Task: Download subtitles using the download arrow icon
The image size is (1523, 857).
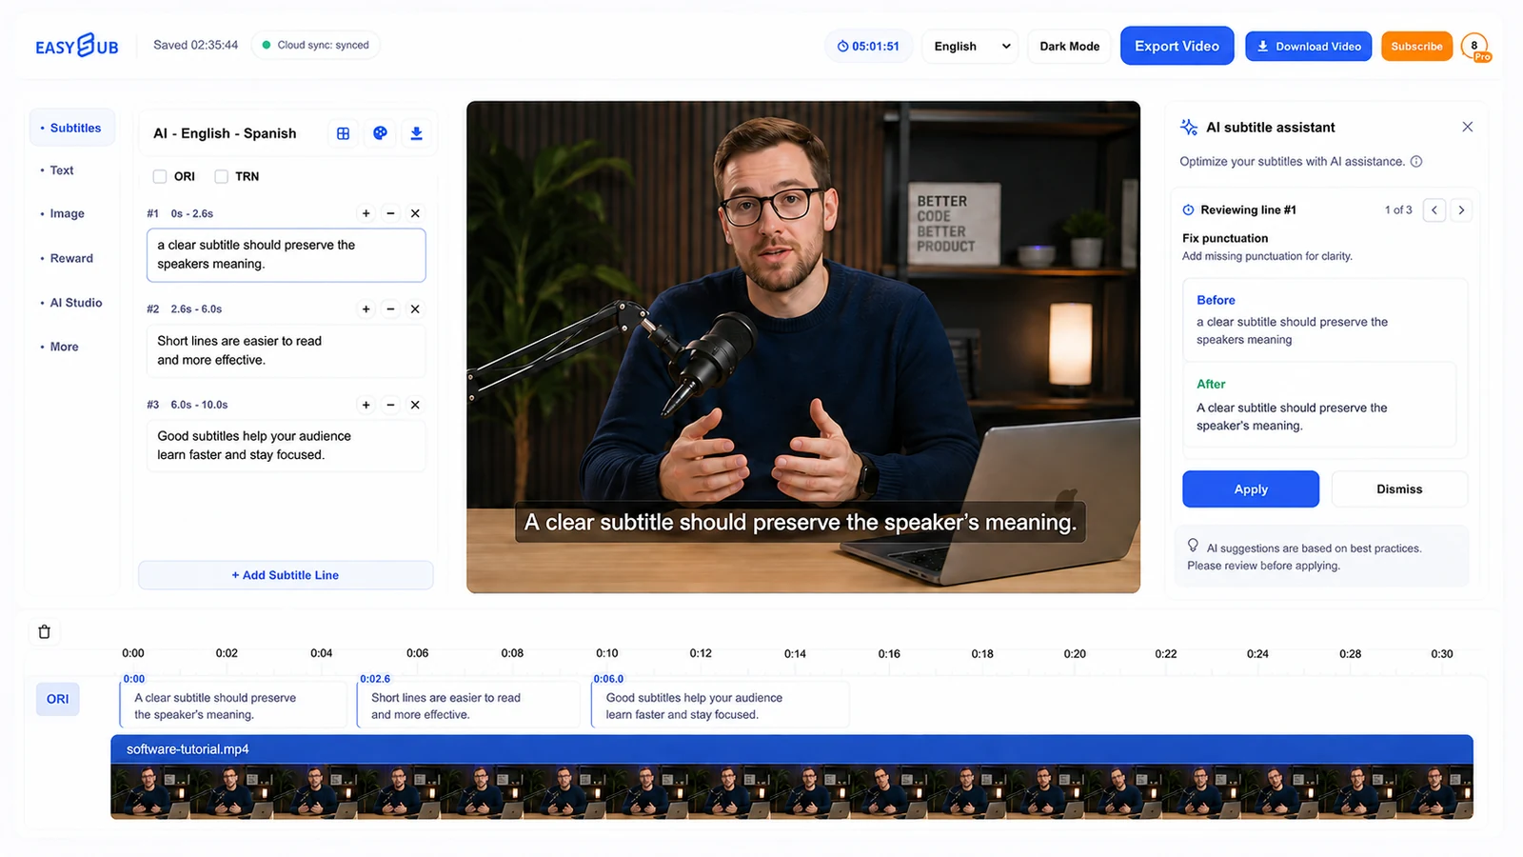Action: coord(416,133)
